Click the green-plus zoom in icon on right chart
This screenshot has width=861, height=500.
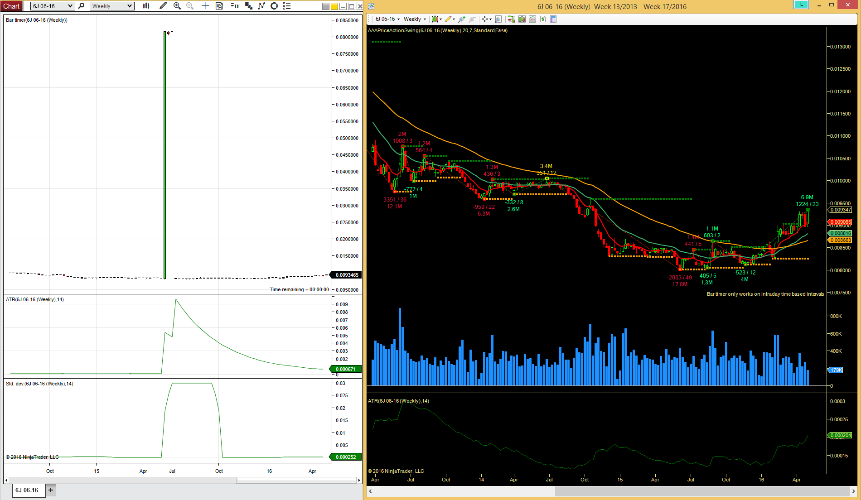coord(462,19)
